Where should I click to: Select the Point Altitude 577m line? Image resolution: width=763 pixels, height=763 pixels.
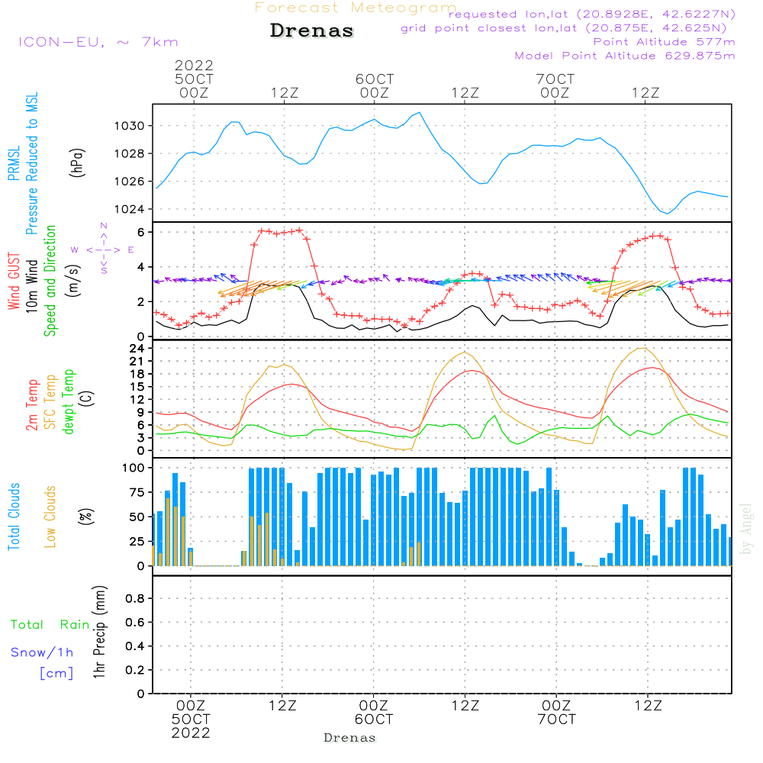[664, 42]
